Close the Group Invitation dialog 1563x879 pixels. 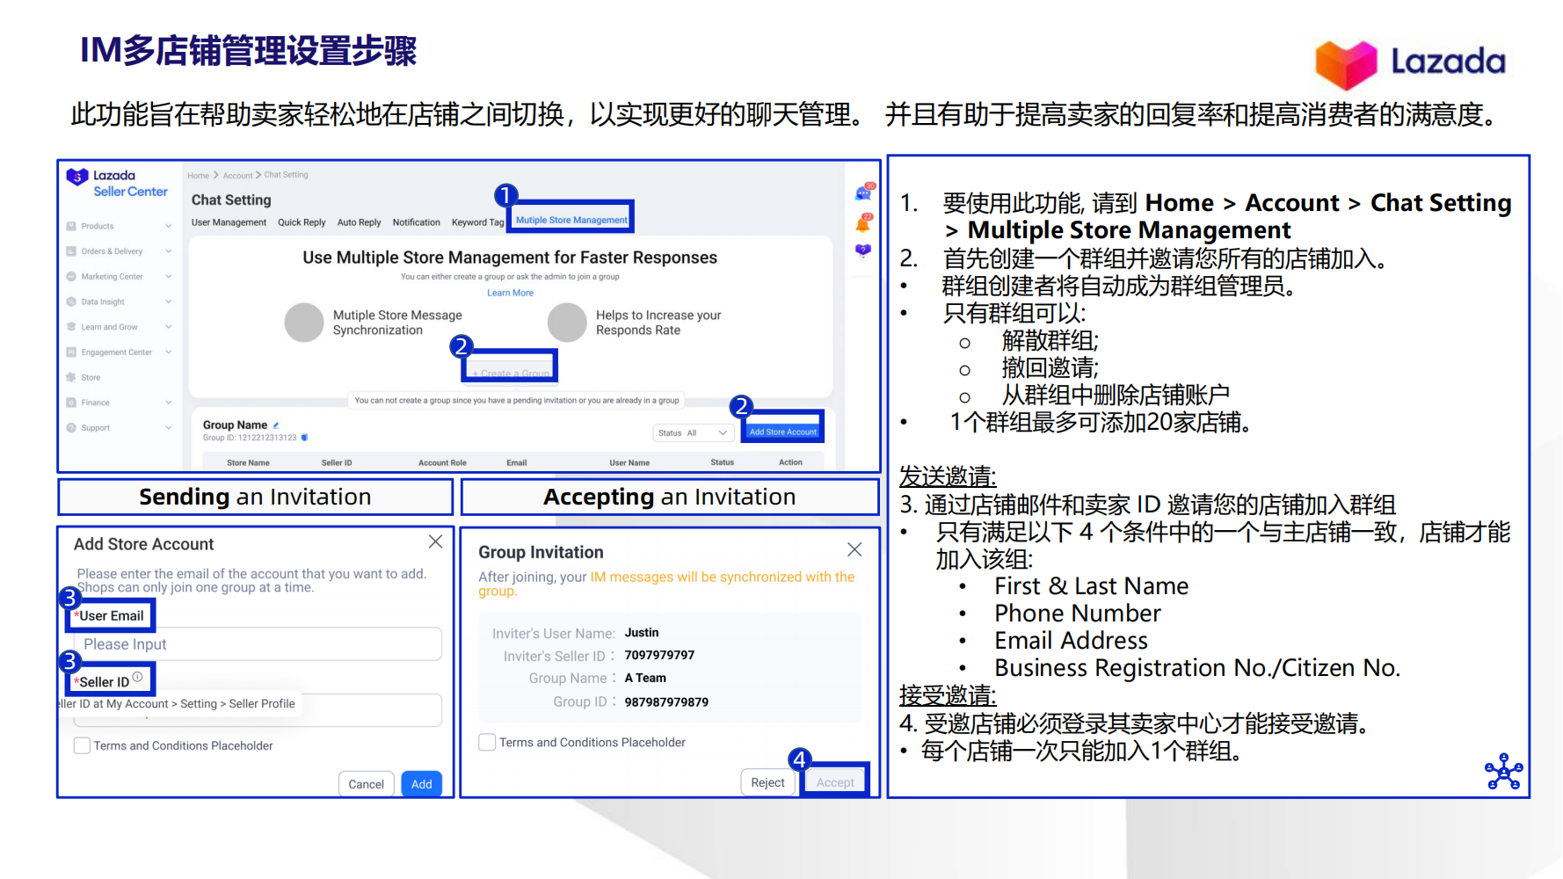tap(854, 549)
